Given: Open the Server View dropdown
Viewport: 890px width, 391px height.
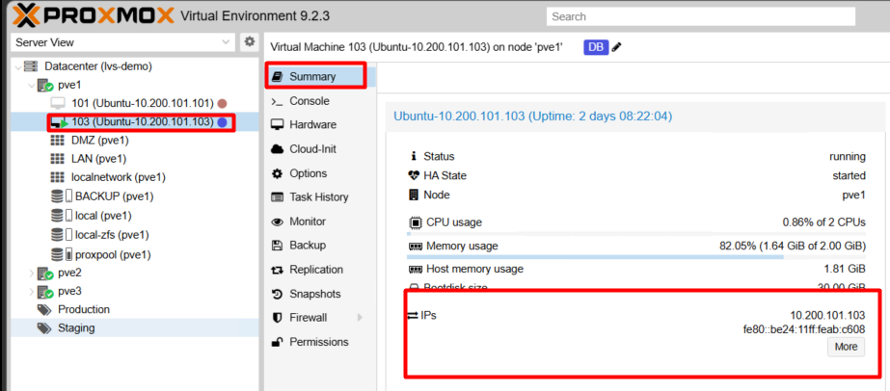Looking at the screenshot, I should coord(123,42).
